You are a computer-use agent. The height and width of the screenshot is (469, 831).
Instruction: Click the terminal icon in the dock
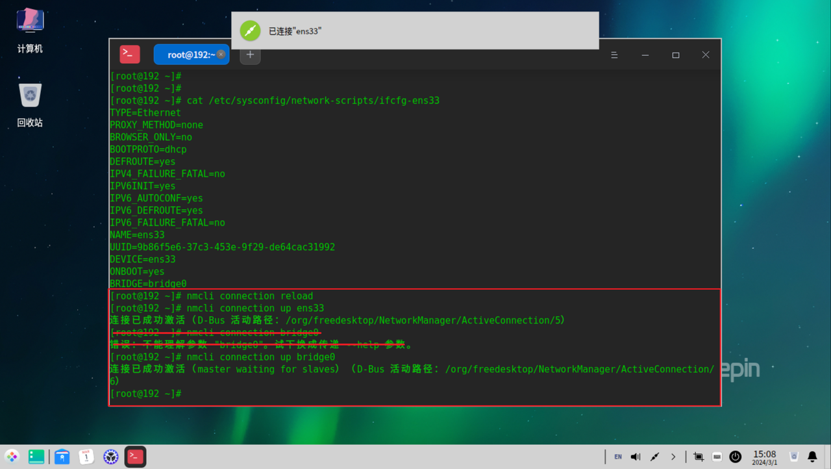(x=135, y=457)
